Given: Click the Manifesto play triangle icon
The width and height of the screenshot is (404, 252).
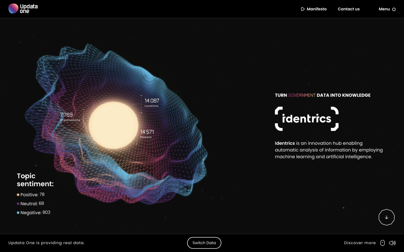Looking at the screenshot, I should 303,9.
